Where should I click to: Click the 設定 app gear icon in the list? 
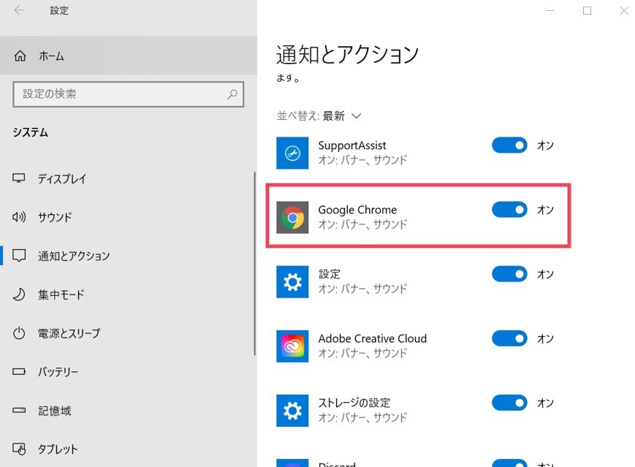coord(292,281)
